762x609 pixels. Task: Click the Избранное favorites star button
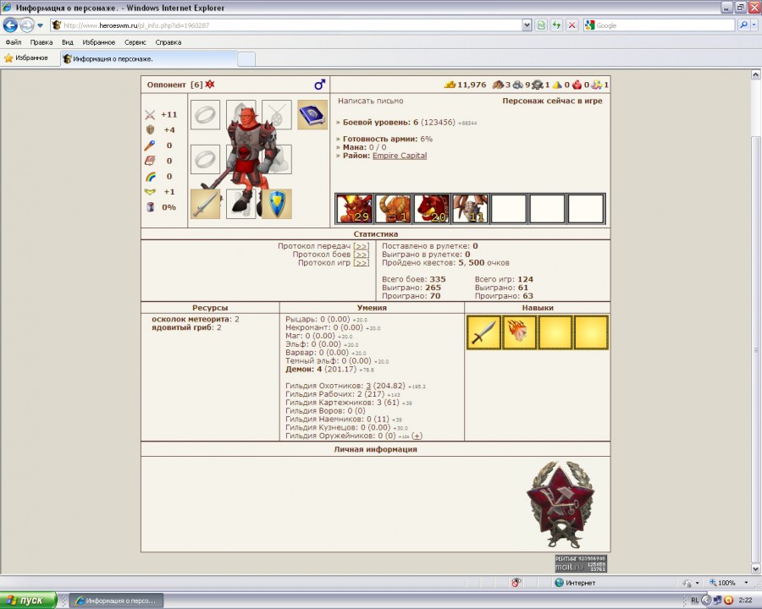(x=26, y=58)
